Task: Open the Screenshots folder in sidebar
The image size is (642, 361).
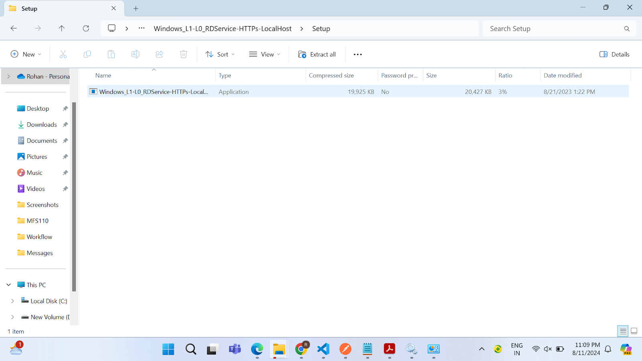Action: pos(42,205)
